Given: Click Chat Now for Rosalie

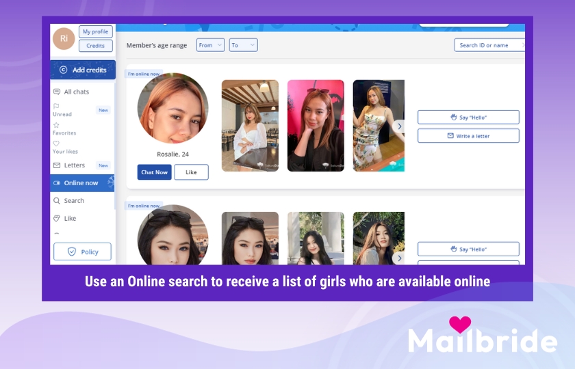Looking at the screenshot, I should click(155, 172).
